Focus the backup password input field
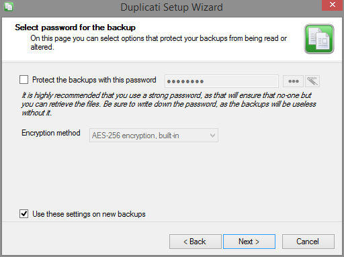The height and width of the screenshot is (257, 344). coord(222,81)
